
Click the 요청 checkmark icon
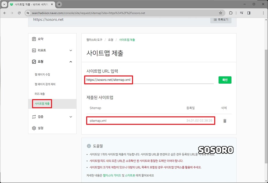click(34, 61)
